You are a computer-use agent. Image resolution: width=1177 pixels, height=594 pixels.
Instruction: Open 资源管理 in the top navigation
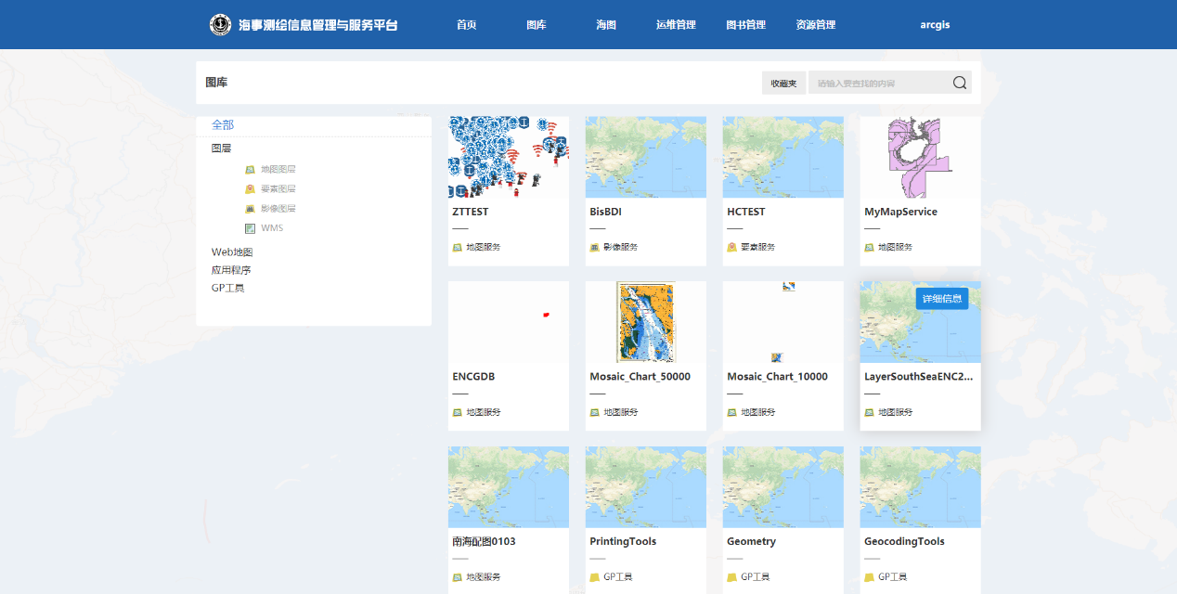click(816, 25)
